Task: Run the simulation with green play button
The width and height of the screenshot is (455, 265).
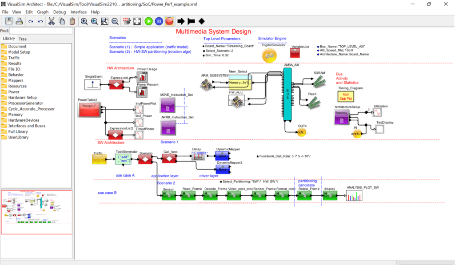Action: [x=149, y=21]
